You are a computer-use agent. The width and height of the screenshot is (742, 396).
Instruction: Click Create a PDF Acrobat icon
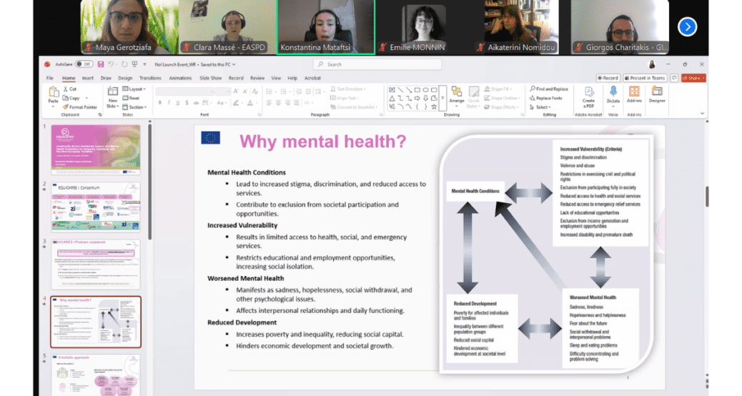[x=589, y=94]
